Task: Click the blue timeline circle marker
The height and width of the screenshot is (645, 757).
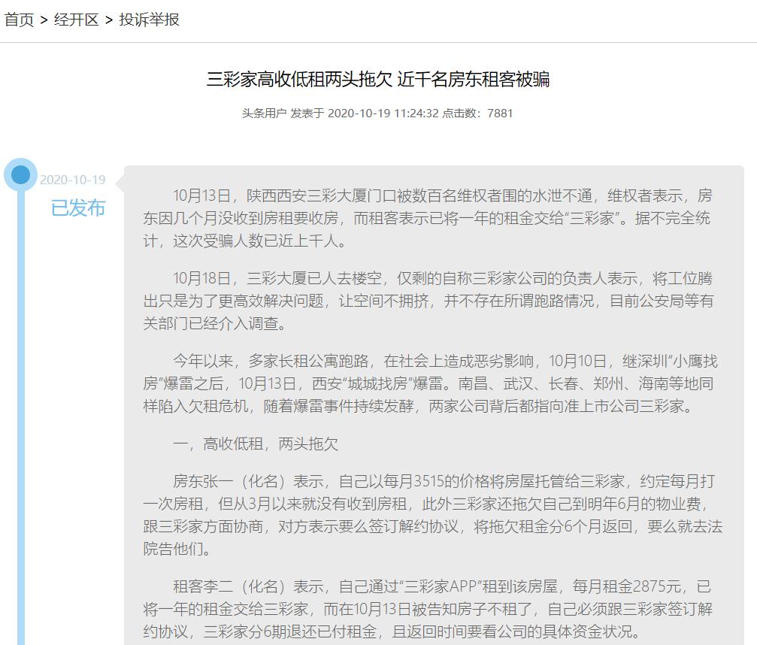Action: [21, 174]
